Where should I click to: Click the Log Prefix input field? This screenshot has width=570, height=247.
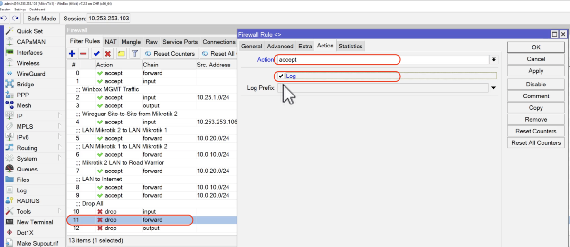click(x=382, y=88)
